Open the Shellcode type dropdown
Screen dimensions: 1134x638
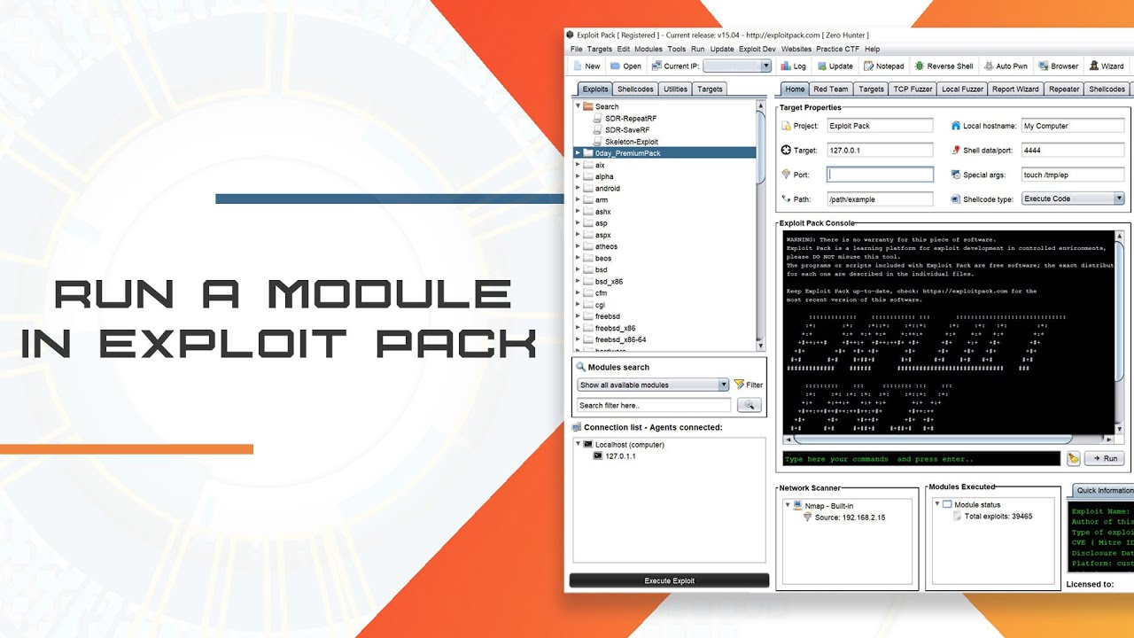coord(1119,198)
